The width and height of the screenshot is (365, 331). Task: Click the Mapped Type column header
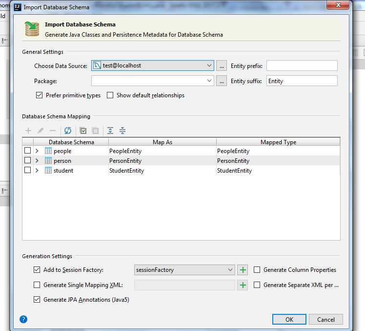[278, 142]
